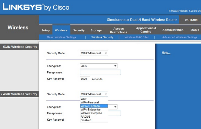The width and height of the screenshot is (201, 129).
Task: Click the Key Renewal 3600 field
Action: [x=85, y=79]
